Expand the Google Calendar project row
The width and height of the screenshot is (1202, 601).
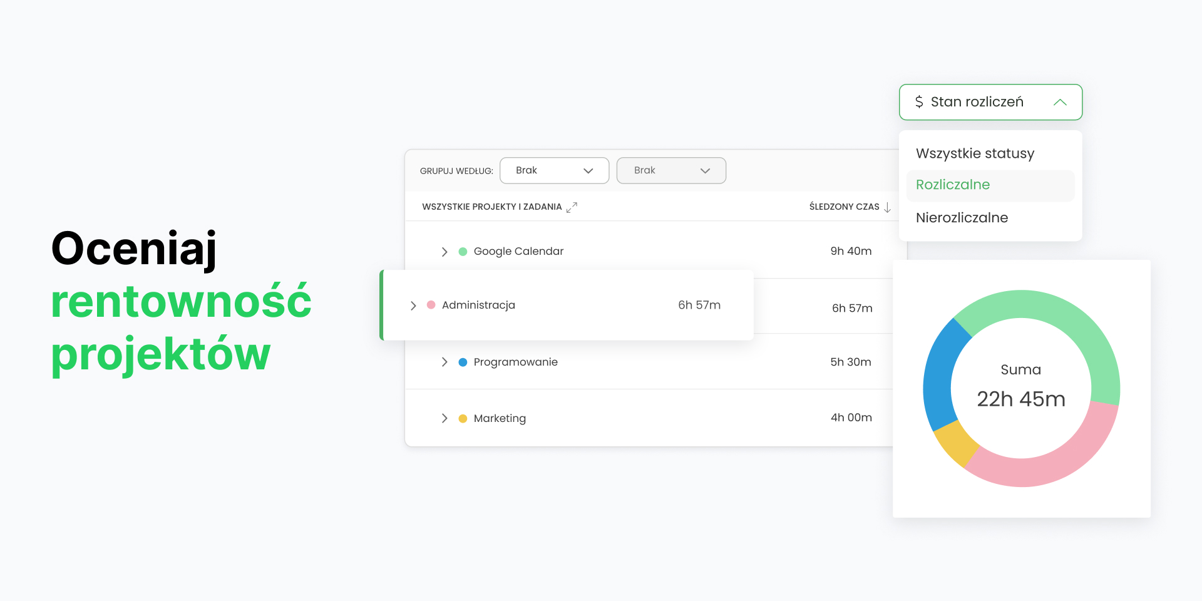click(x=444, y=252)
